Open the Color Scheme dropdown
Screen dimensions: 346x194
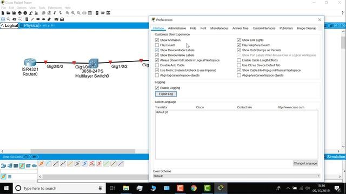(x=237, y=176)
